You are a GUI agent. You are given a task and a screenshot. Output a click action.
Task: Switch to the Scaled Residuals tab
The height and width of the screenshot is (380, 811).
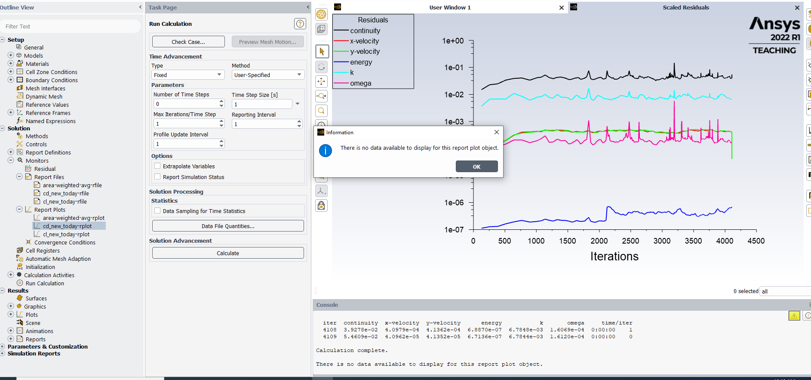(x=685, y=7)
